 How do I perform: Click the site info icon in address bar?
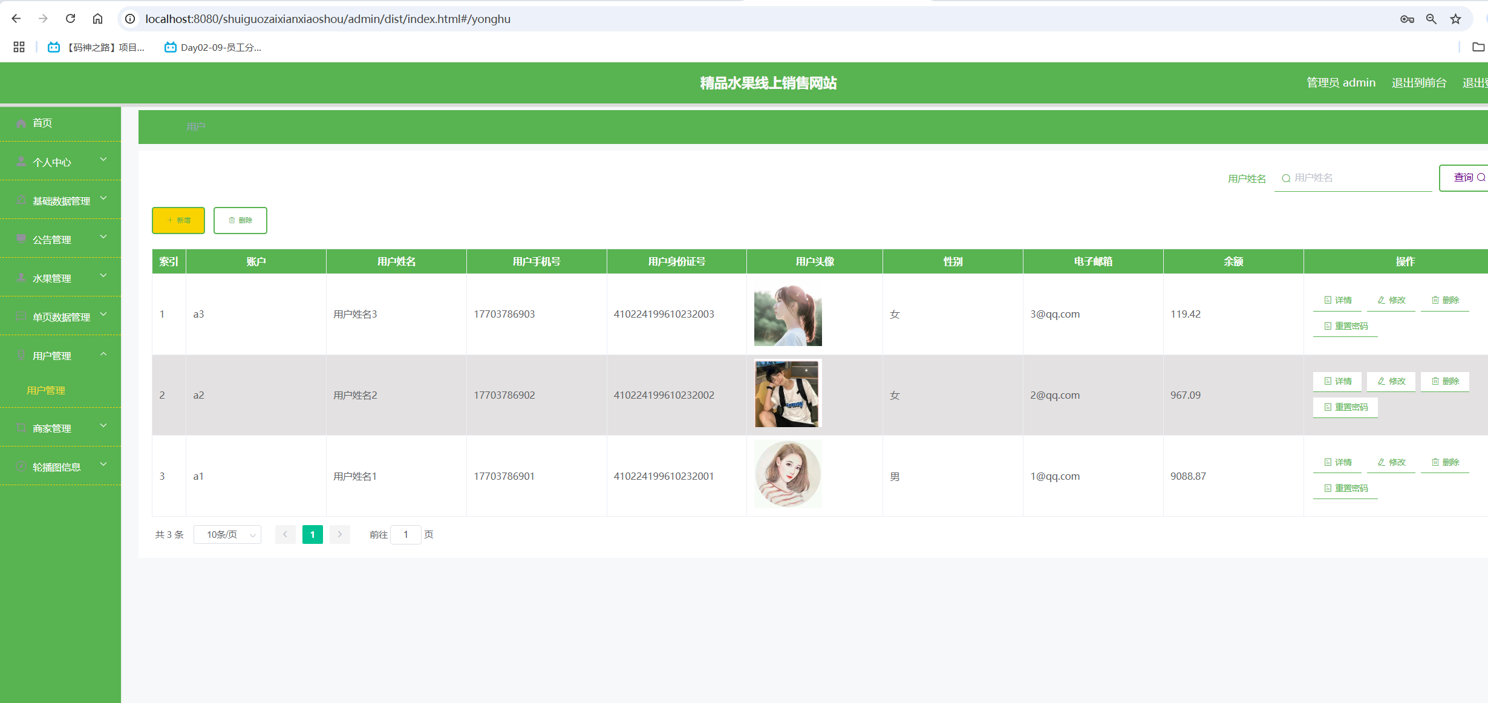click(x=130, y=19)
